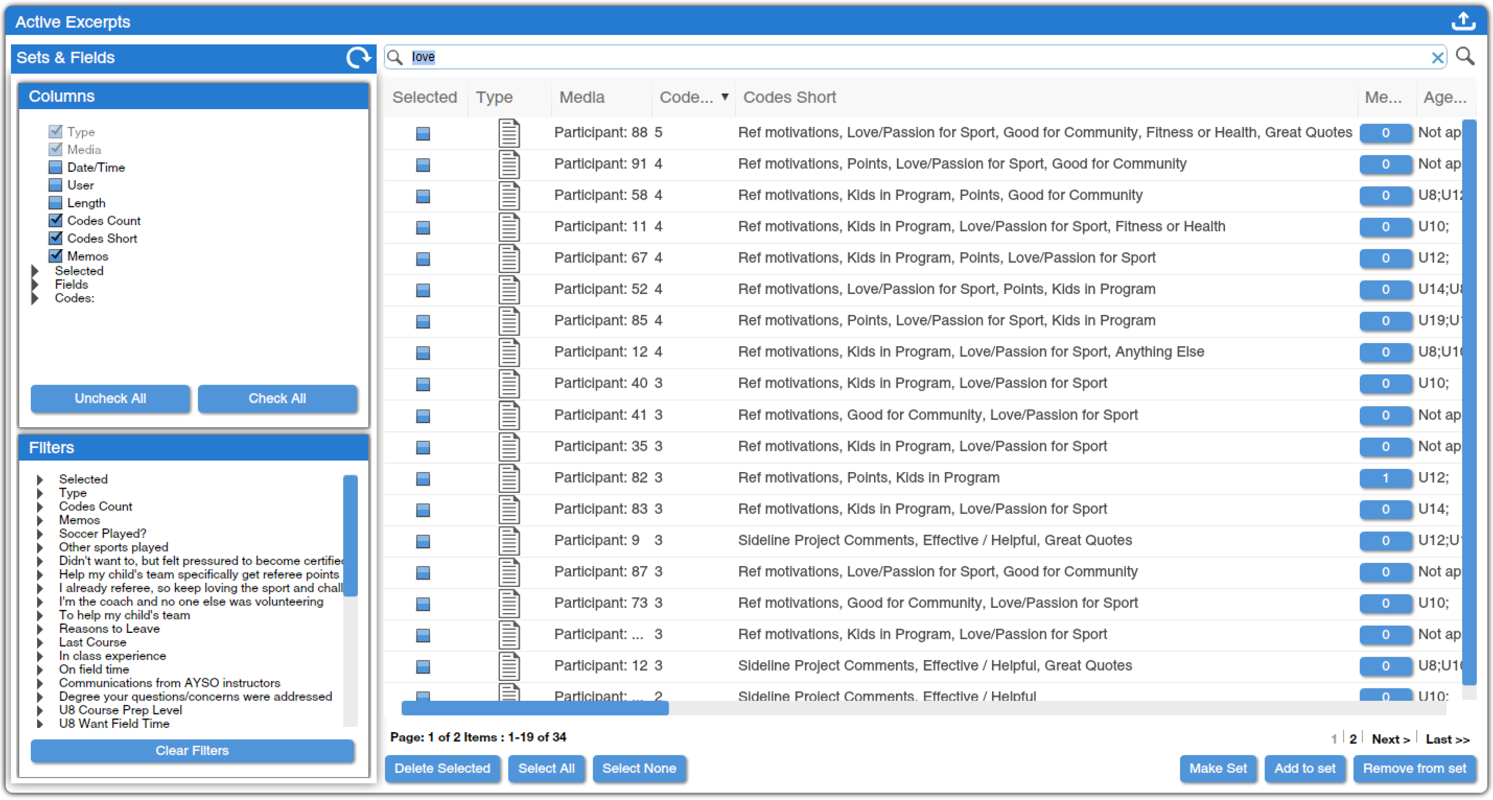Clear the search text with the X icon
Image resolution: width=1493 pixels, height=800 pixels.
pos(1437,57)
